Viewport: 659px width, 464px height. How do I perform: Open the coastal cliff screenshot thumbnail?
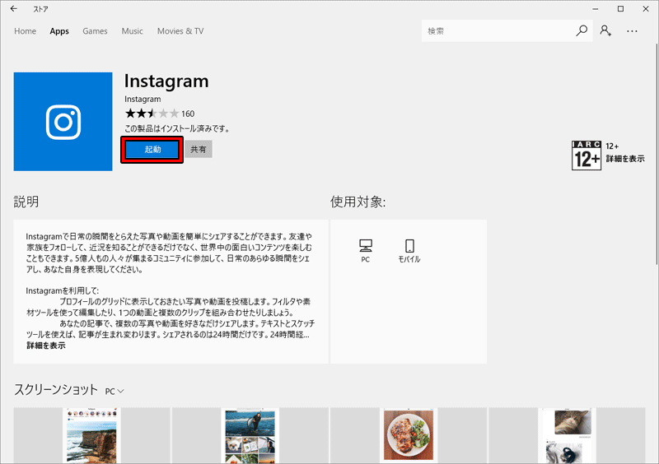[x=91, y=435]
